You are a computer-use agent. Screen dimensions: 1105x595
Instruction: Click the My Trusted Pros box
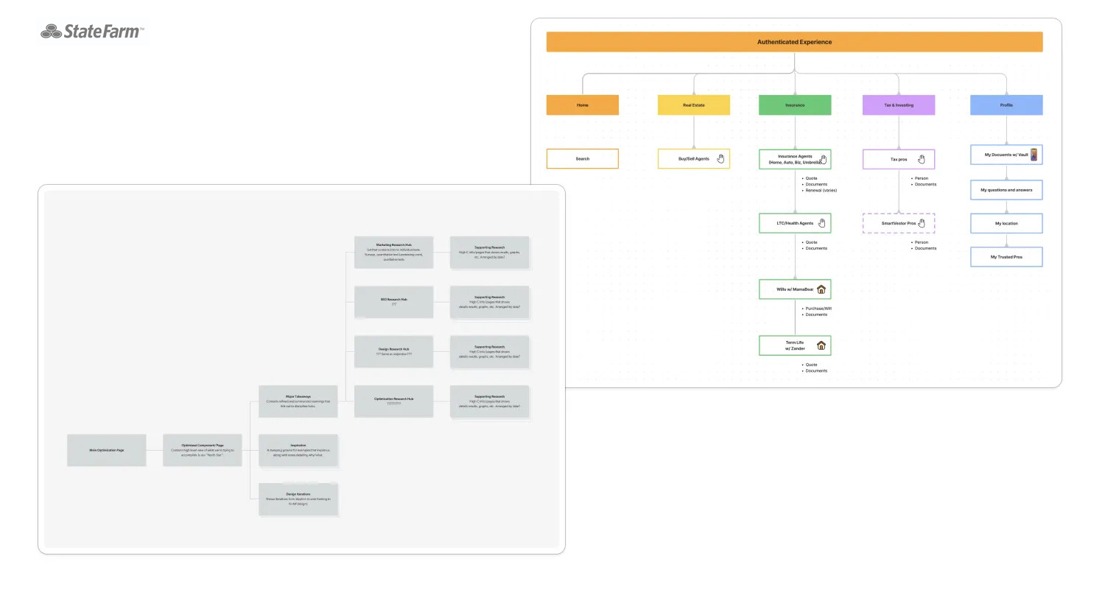click(x=1006, y=256)
